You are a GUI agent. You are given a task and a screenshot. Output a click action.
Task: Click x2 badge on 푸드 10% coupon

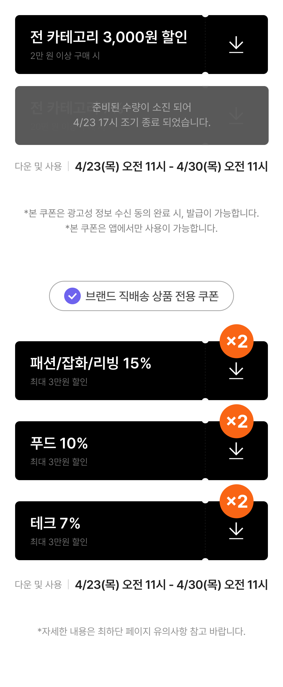pos(236,421)
